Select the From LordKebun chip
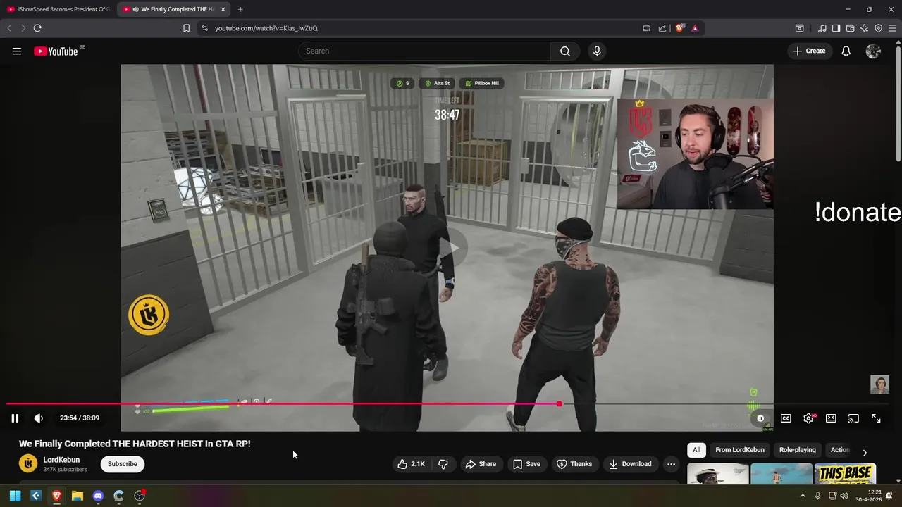902x507 pixels. point(740,450)
